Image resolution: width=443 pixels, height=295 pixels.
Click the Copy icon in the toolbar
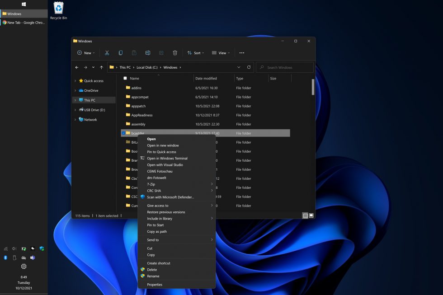click(120, 53)
